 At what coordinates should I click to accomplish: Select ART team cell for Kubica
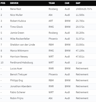click(51, 21)
